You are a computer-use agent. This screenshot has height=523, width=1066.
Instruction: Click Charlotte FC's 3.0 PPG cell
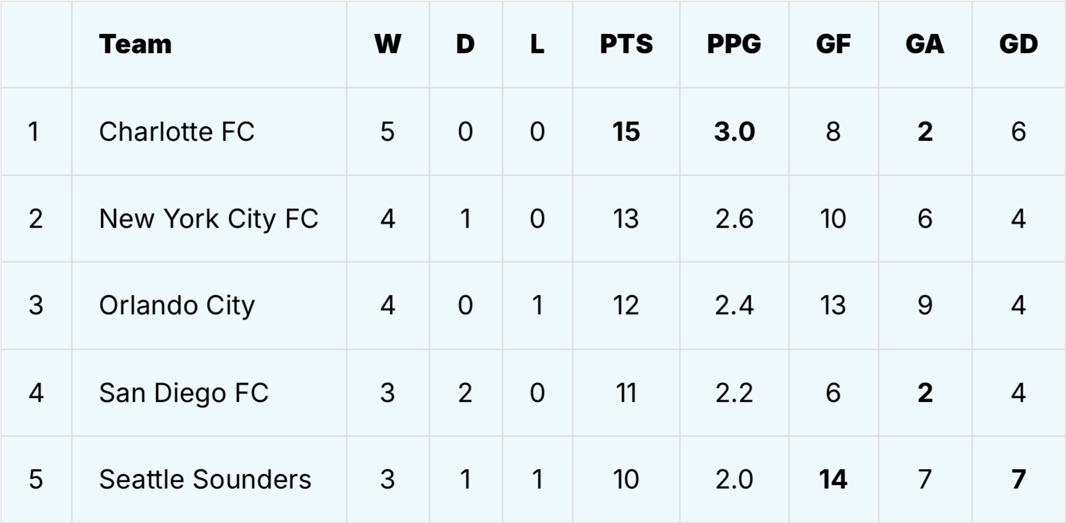[x=734, y=132]
